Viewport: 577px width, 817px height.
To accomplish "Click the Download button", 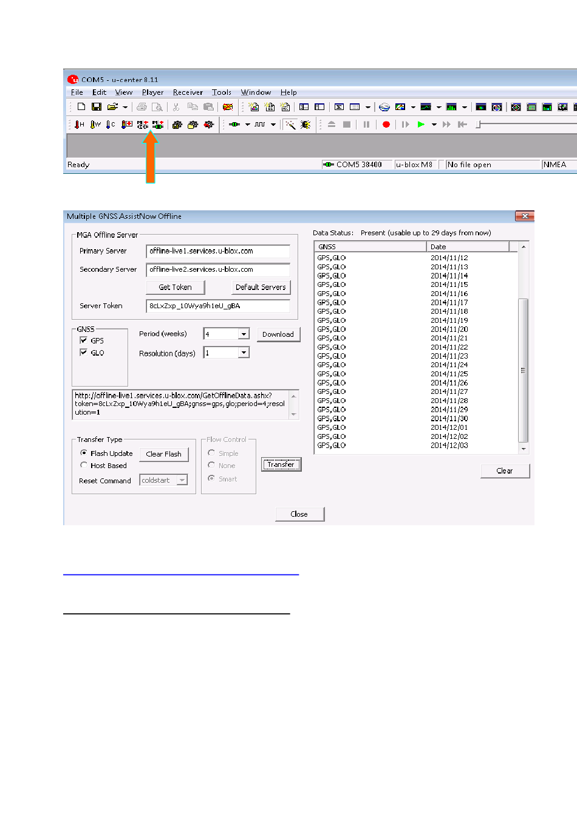I will 278,334.
